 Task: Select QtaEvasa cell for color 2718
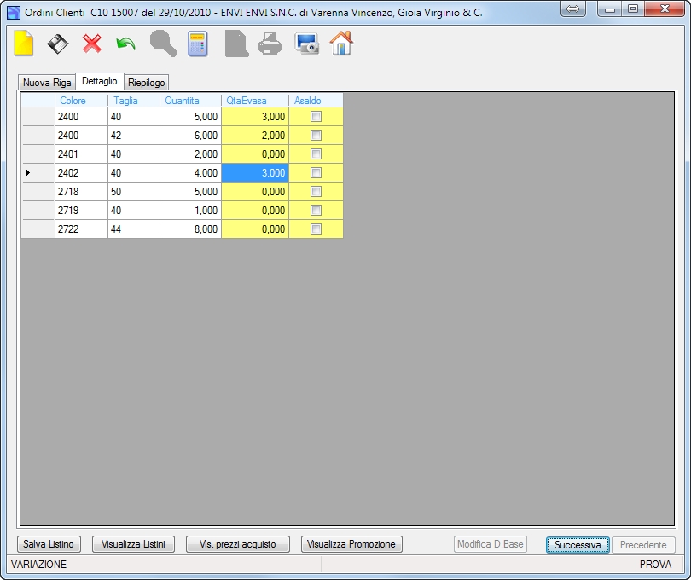tap(255, 192)
